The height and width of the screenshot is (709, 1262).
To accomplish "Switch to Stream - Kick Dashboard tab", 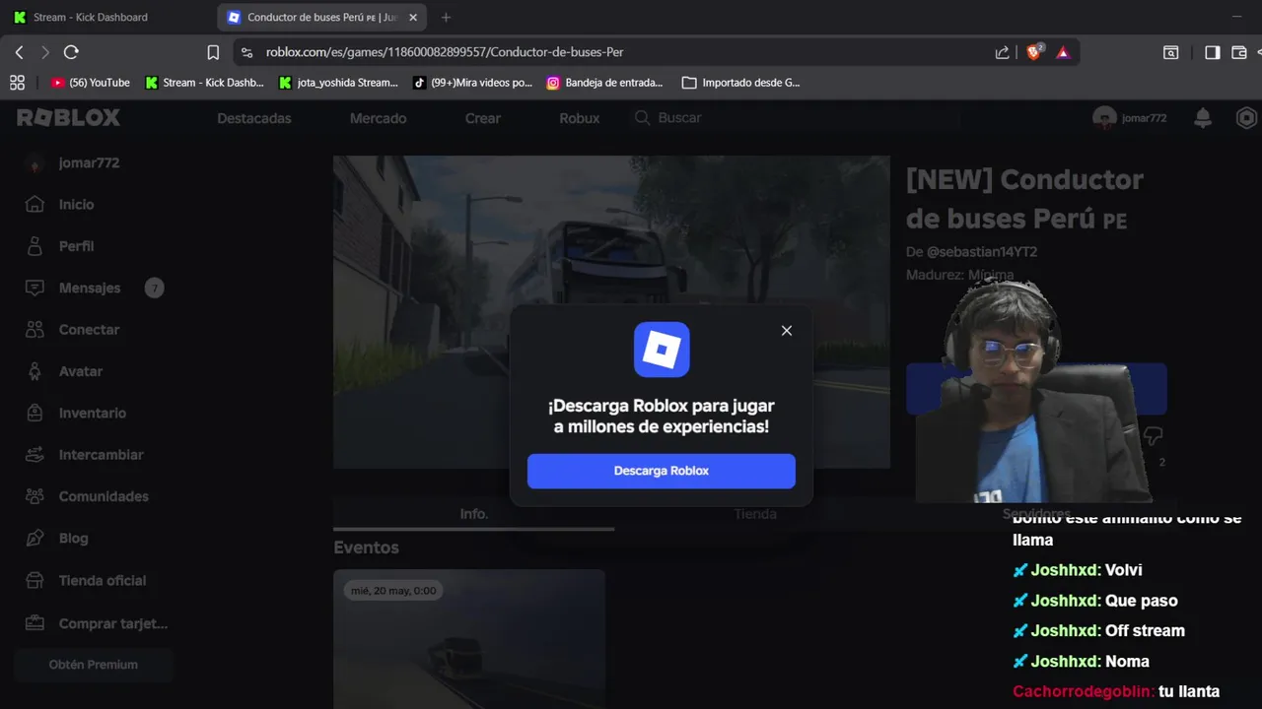I will click(x=91, y=17).
